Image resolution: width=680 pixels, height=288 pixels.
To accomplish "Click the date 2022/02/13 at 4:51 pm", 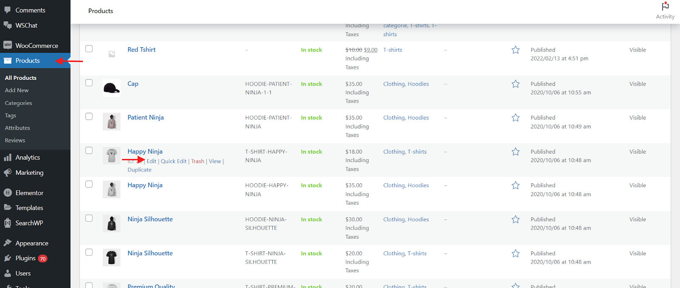I will click(559, 58).
